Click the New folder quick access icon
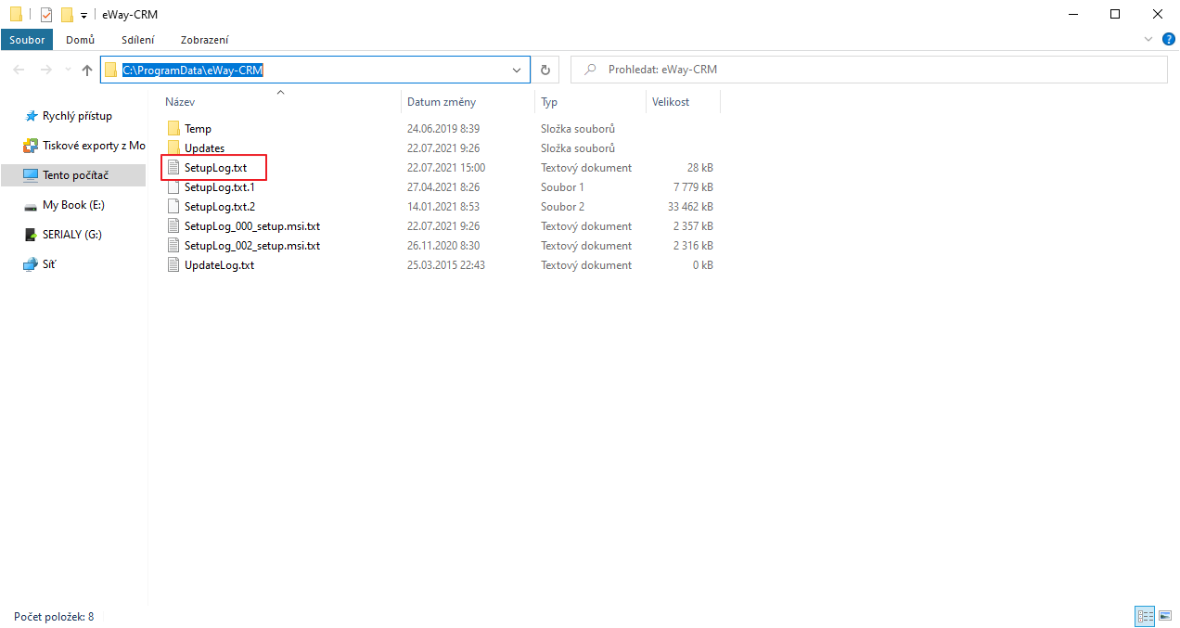Image resolution: width=1180 pixels, height=628 pixels. click(67, 15)
